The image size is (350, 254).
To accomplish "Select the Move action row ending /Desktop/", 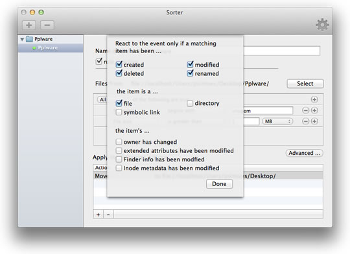I will [208, 176].
